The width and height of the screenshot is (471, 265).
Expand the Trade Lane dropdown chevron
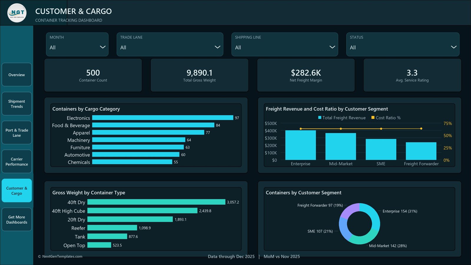(x=217, y=47)
